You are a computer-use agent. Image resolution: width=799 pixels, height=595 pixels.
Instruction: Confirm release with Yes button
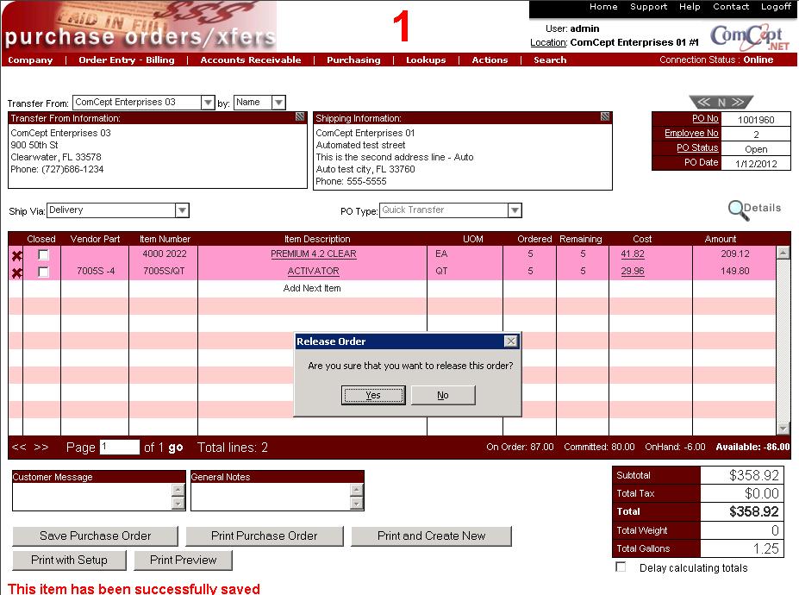pos(373,395)
